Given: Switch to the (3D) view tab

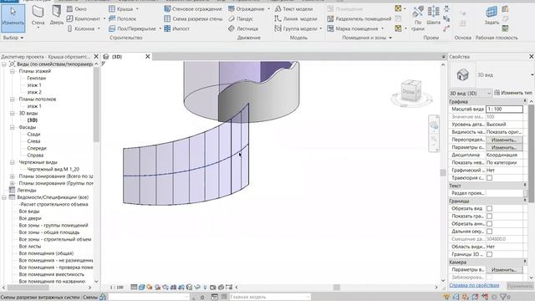Looking at the screenshot, I should point(117,57).
